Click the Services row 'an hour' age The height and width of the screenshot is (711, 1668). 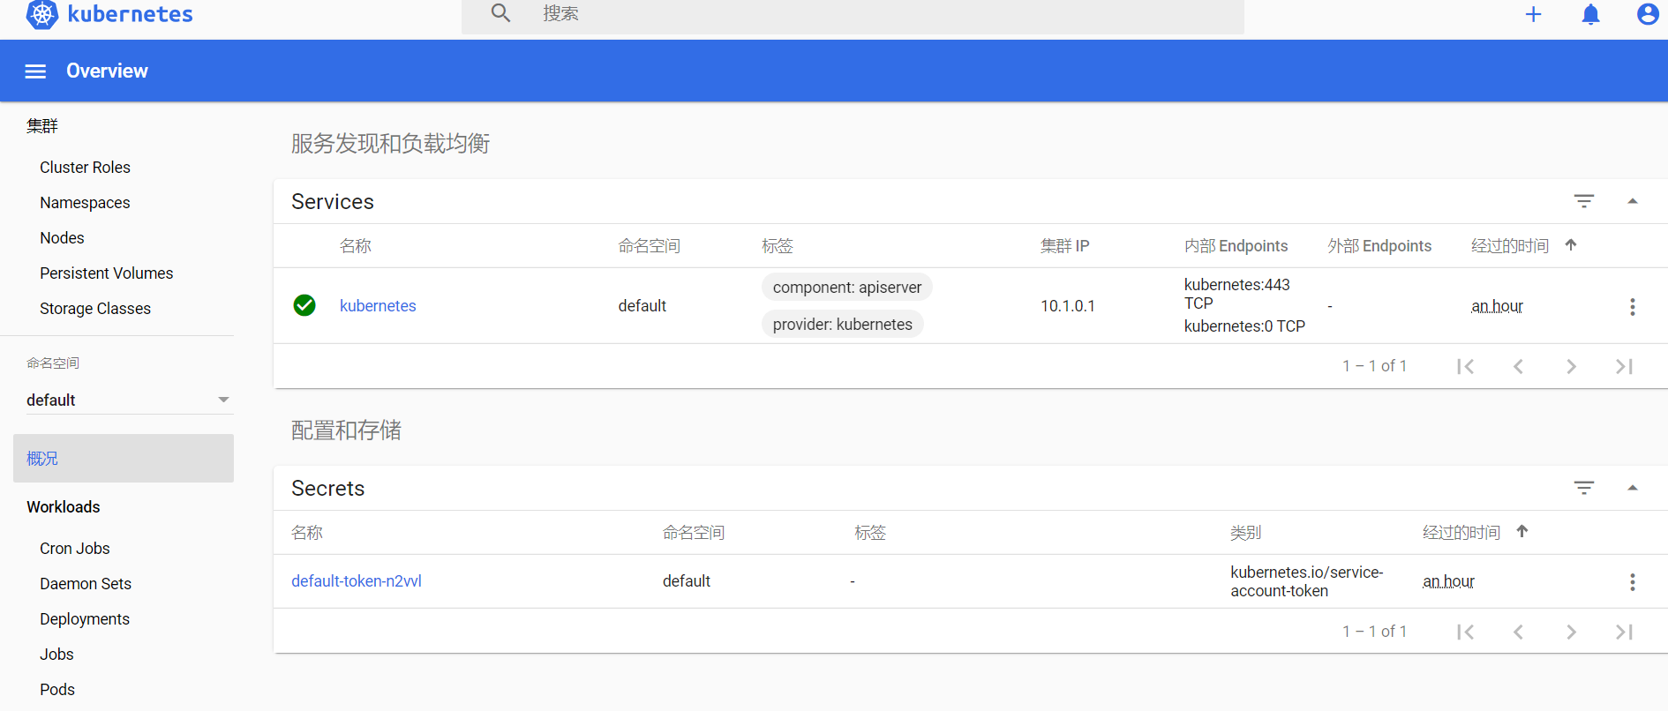click(1497, 306)
